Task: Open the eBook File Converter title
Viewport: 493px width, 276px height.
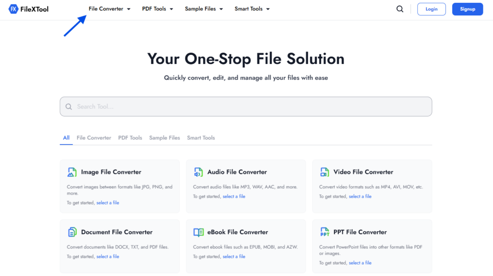Action: (237, 232)
